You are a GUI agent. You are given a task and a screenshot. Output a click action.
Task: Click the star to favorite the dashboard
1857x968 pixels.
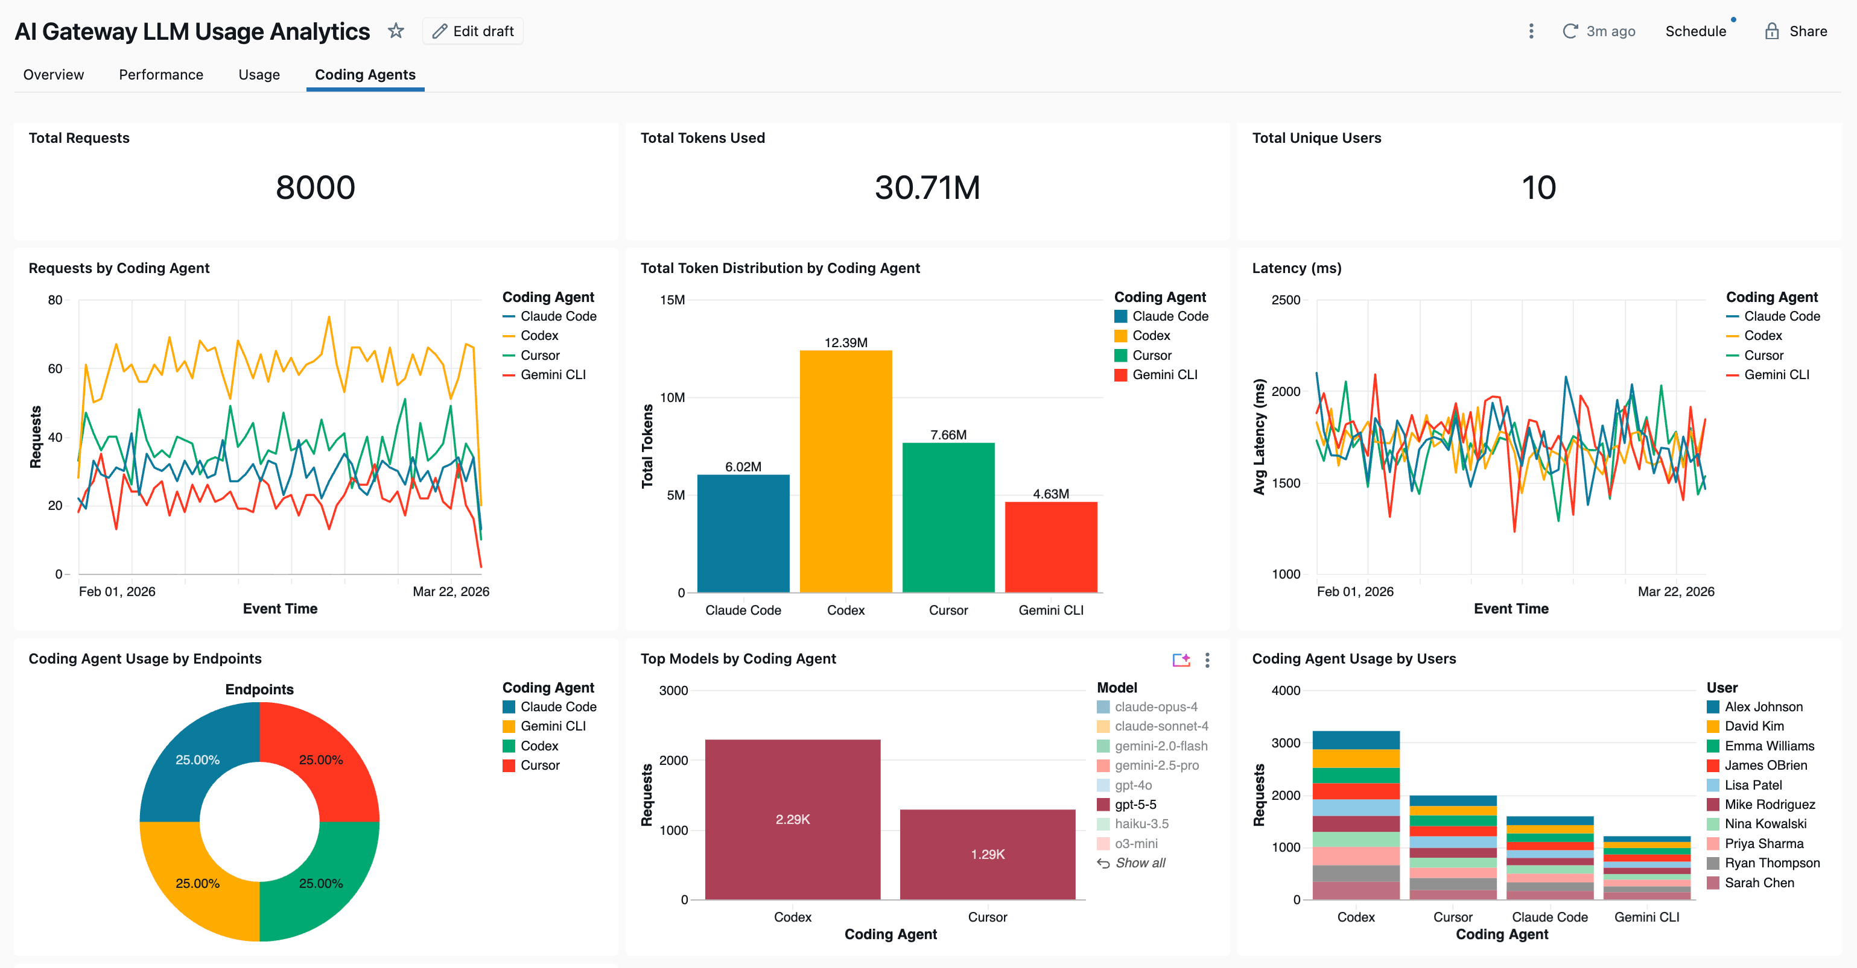point(396,31)
